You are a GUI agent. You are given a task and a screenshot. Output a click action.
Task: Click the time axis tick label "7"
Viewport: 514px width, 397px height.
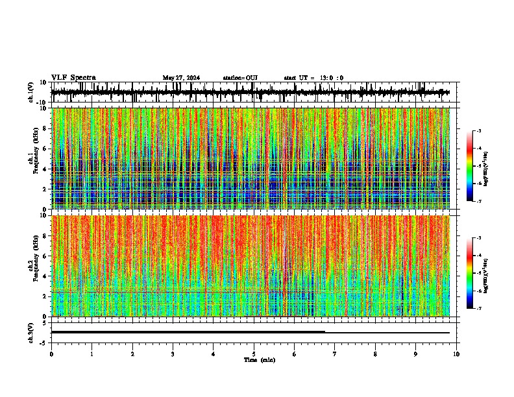click(x=335, y=354)
